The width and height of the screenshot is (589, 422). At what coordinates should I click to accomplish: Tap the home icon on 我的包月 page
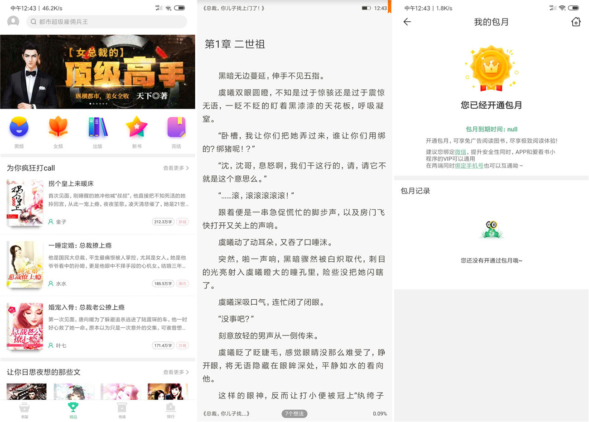[576, 22]
